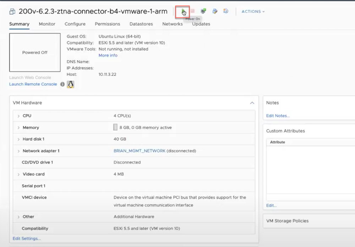The image size is (355, 247).
Task: Go to the Datastores tab
Action: click(x=141, y=24)
